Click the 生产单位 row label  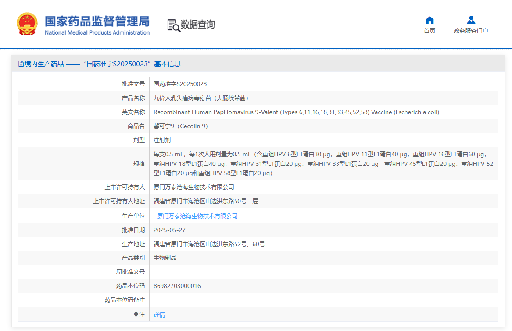133,216
